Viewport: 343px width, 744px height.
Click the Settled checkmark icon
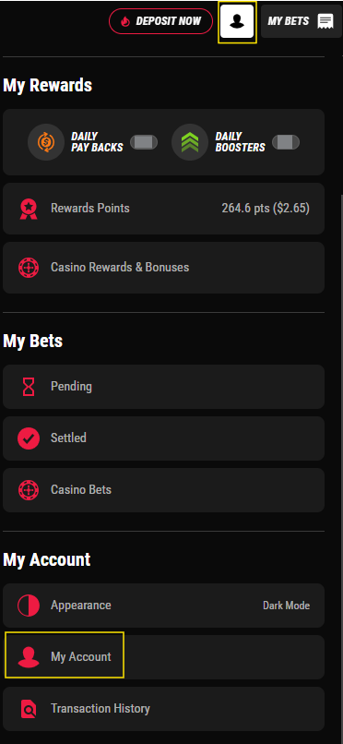[x=29, y=438]
